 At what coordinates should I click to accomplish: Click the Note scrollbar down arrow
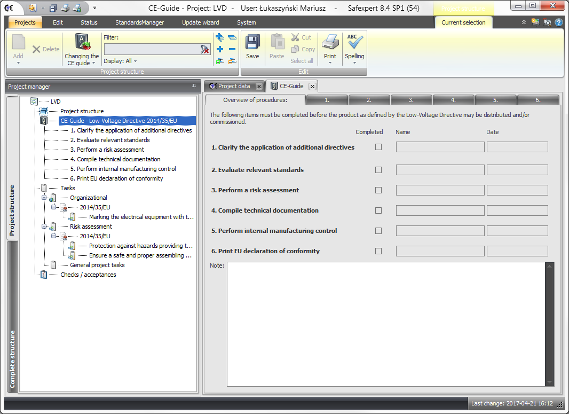[550, 382]
